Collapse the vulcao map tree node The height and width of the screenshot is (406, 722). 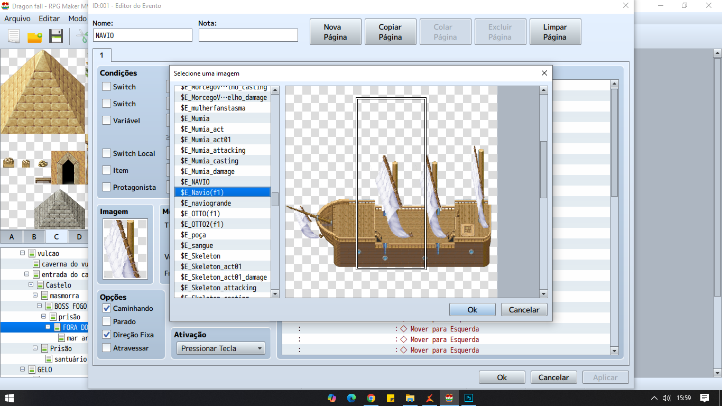click(x=23, y=253)
